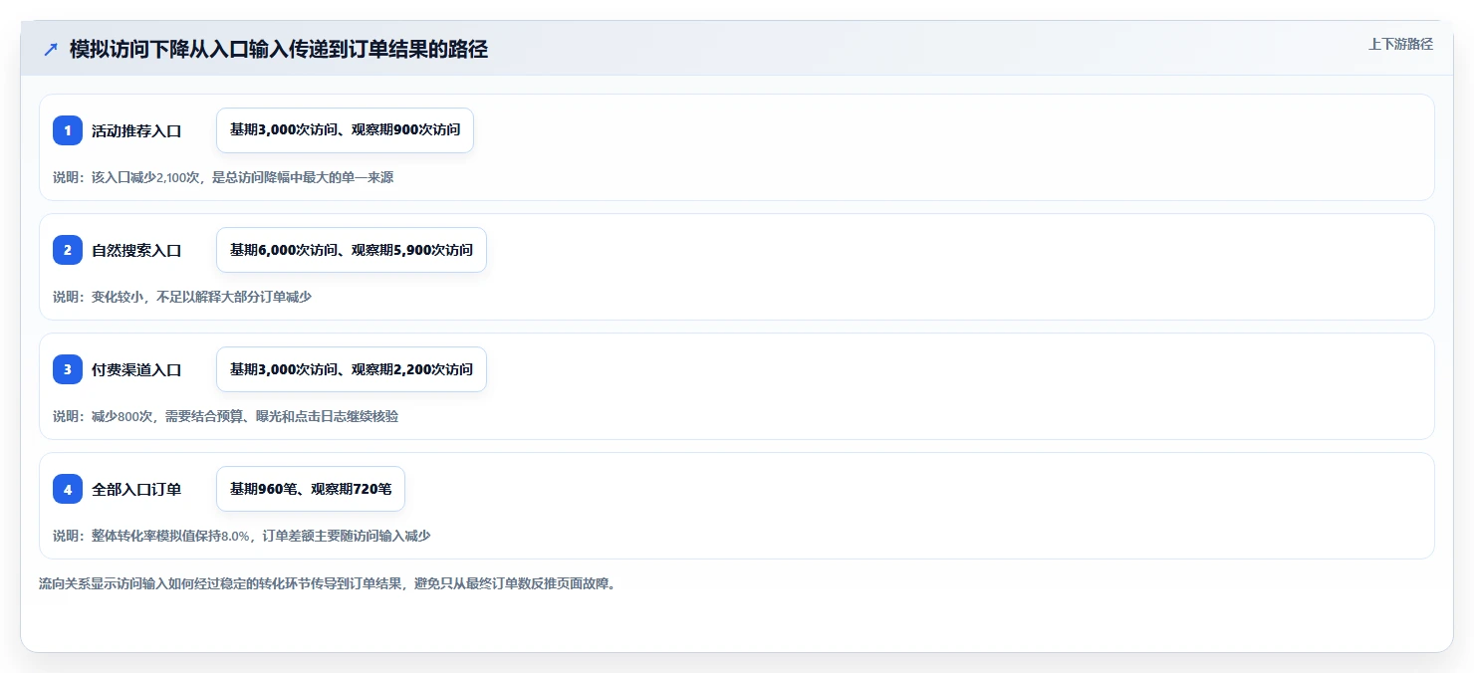1474x673 pixels.
Task: Click the panel title 模拟访问下降从入口输入传递到订单结果的路径
Action: [279, 49]
